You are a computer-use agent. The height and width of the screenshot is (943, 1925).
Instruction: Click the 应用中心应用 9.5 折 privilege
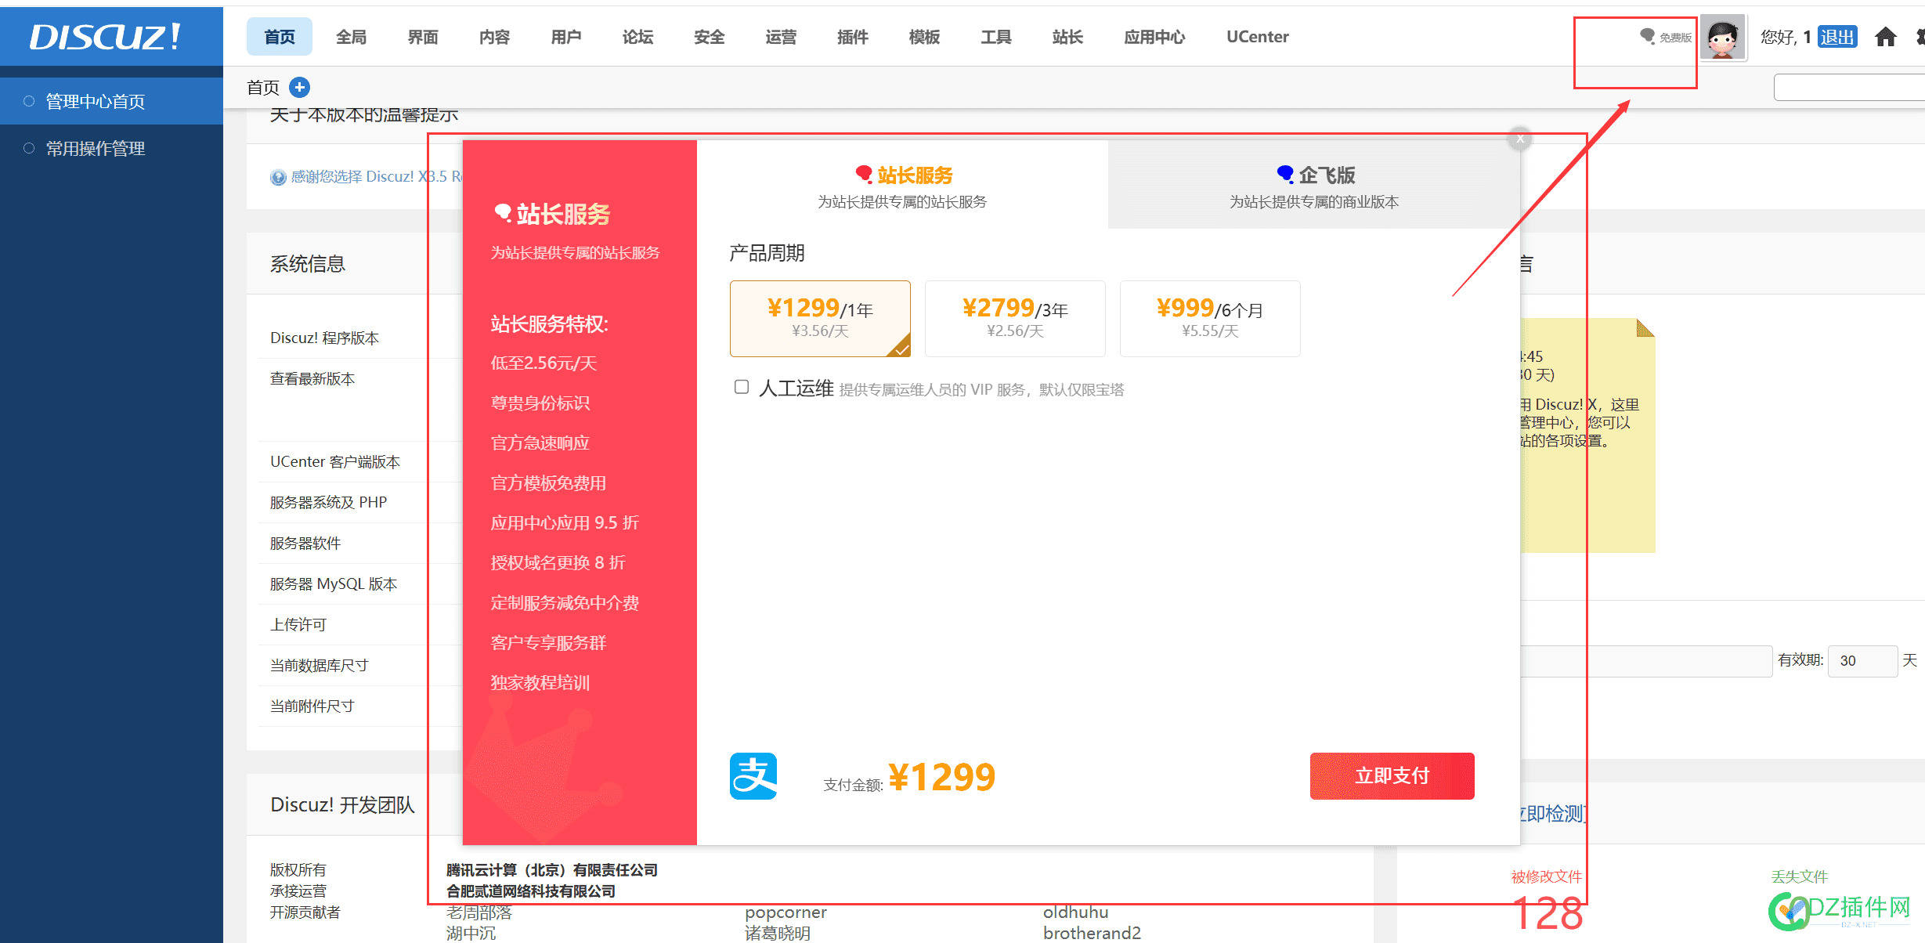click(565, 522)
